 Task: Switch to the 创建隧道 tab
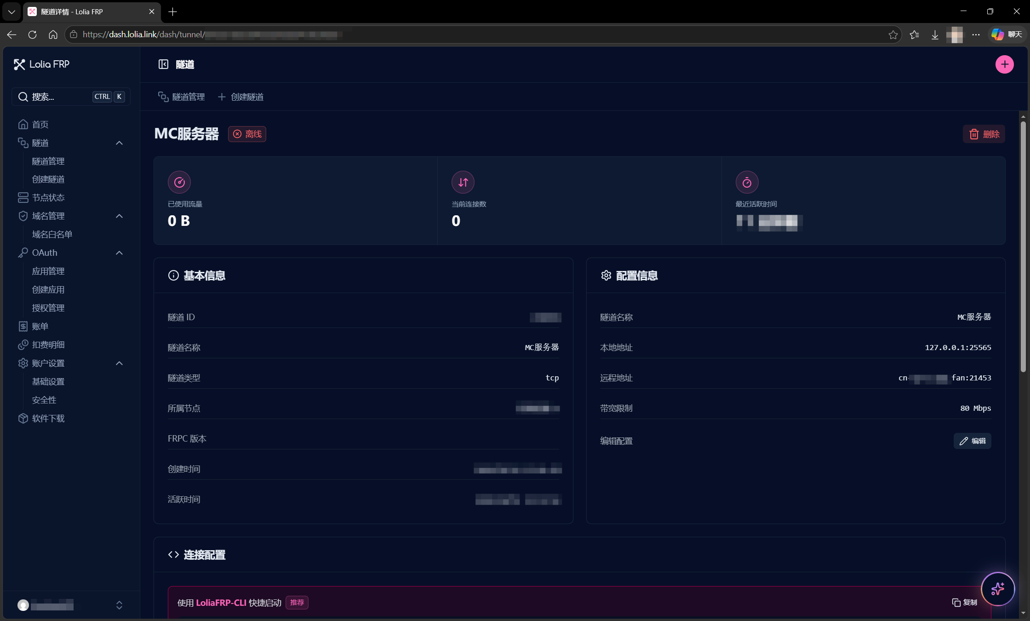pos(241,97)
